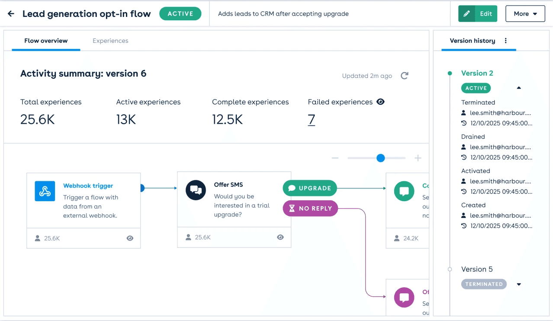The height and width of the screenshot is (321, 553).
Task: Click the Complete experiences 12.5K value
Action: (227, 119)
